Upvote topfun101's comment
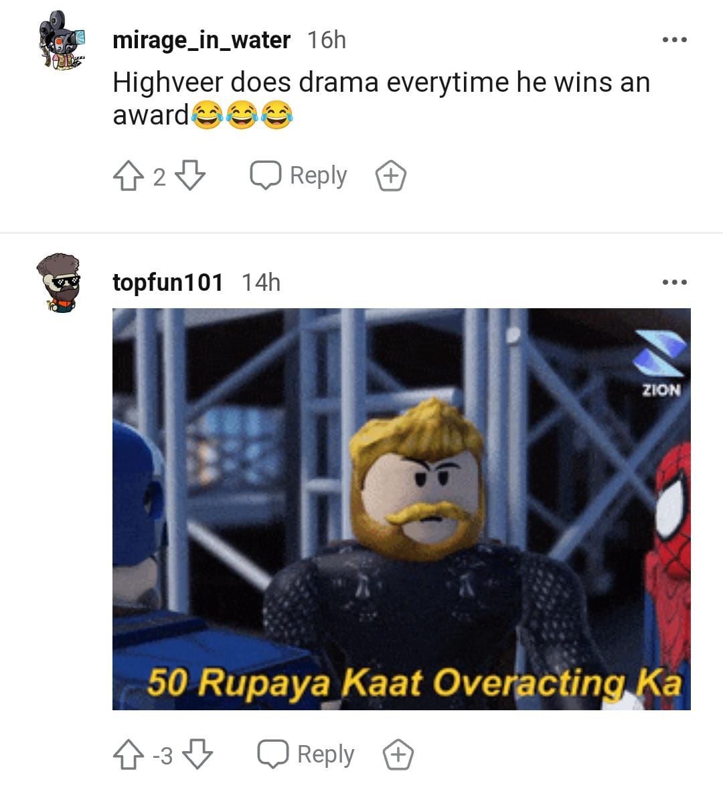This screenshot has width=723, height=792. point(128,754)
